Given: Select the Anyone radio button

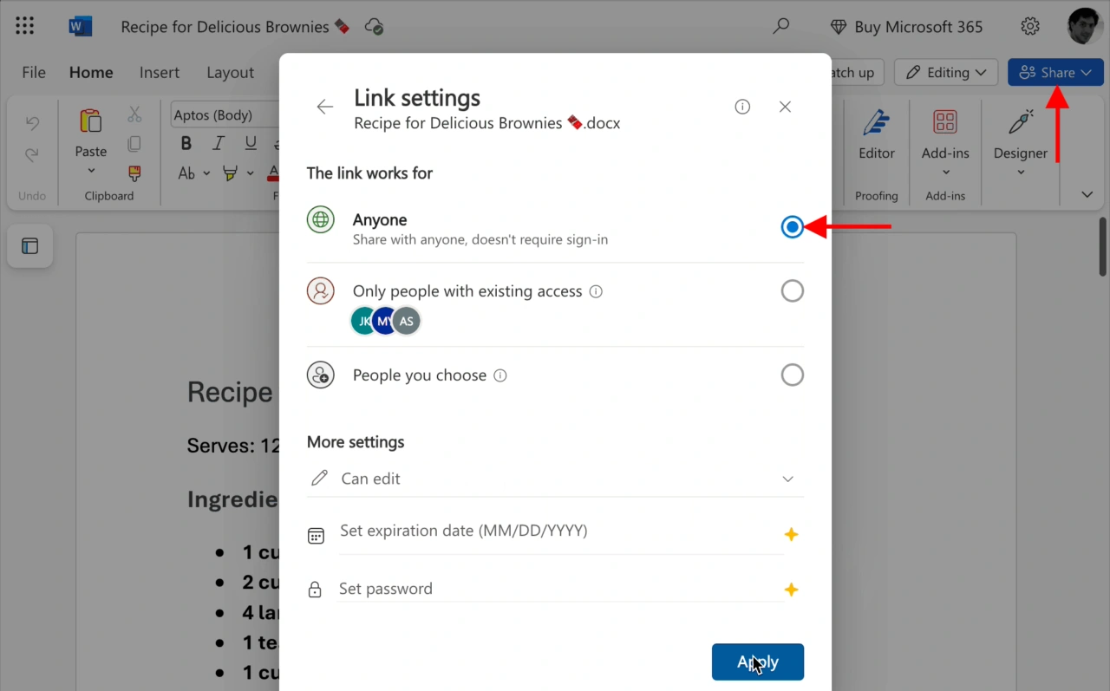Looking at the screenshot, I should (x=792, y=227).
